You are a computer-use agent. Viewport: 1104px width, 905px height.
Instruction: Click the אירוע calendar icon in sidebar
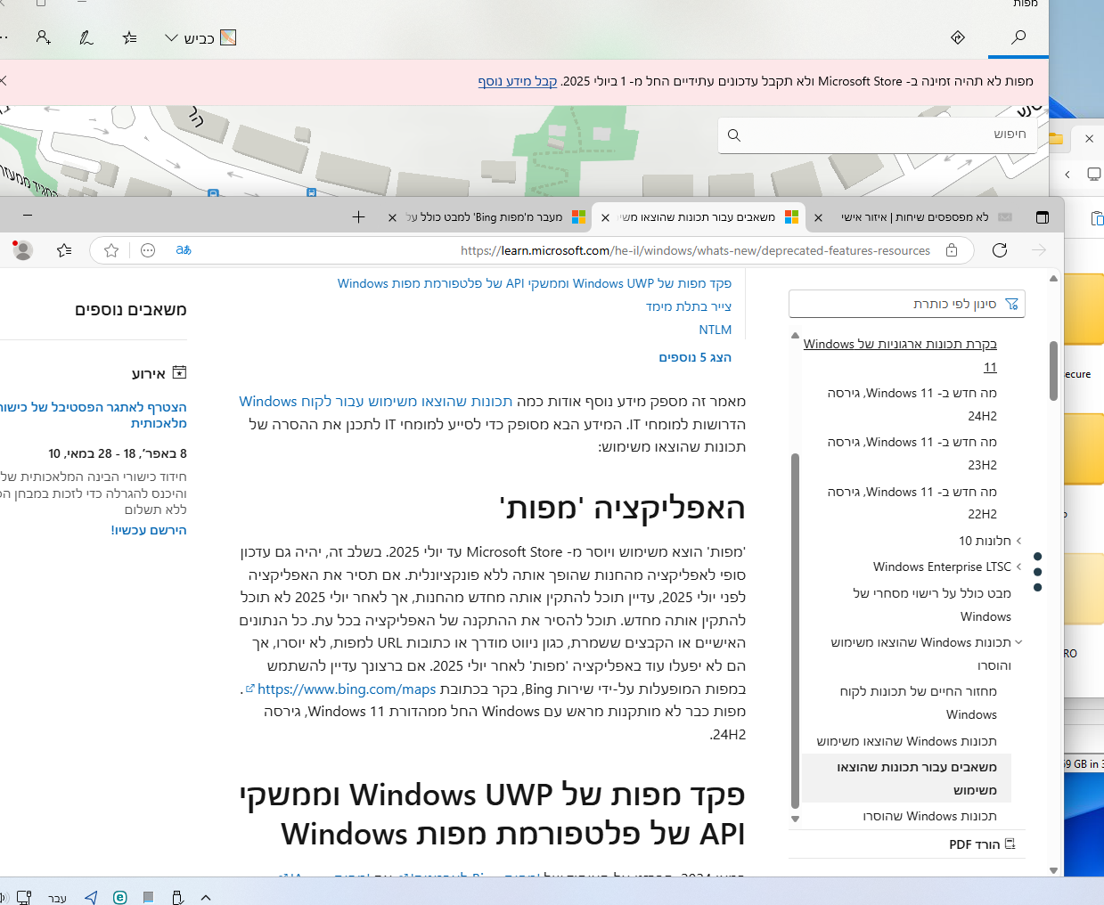coord(179,373)
